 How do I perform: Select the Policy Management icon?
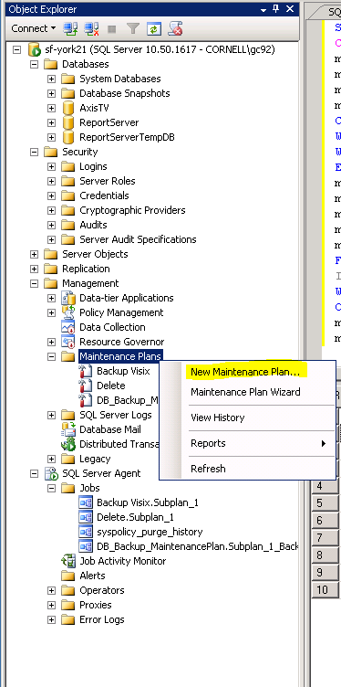[x=68, y=312]
